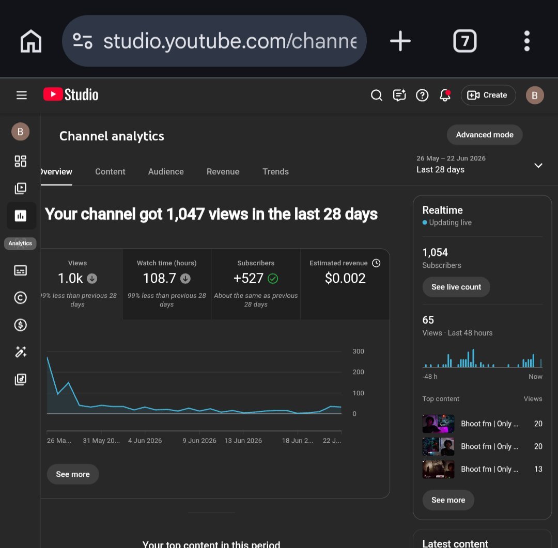Open the help question mark icon
The height and width of the screenshot is (548, 558).
pos(422,95)
